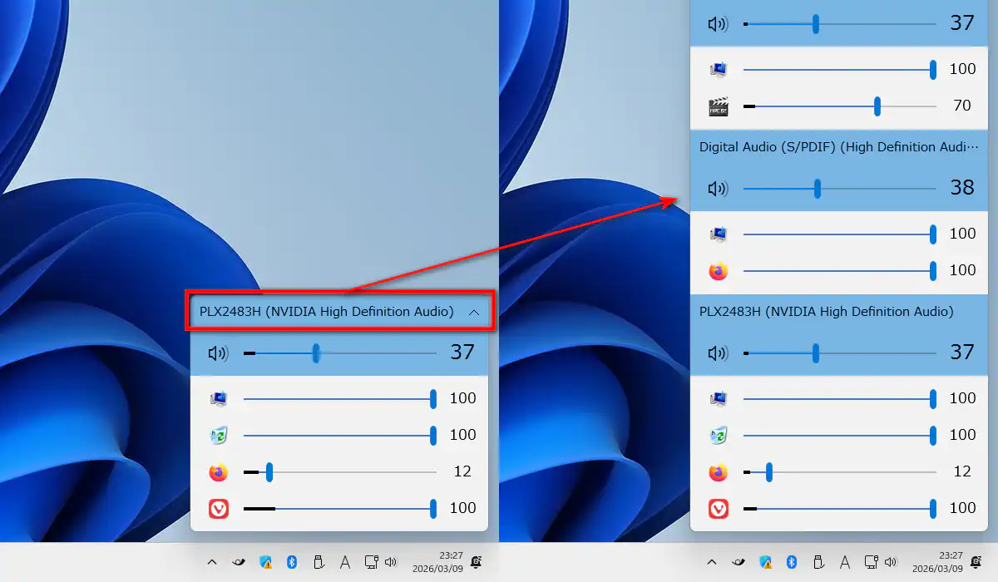Open the notification bell in right taskbar
Screen dimensions: 998x582
click(976, 562)
